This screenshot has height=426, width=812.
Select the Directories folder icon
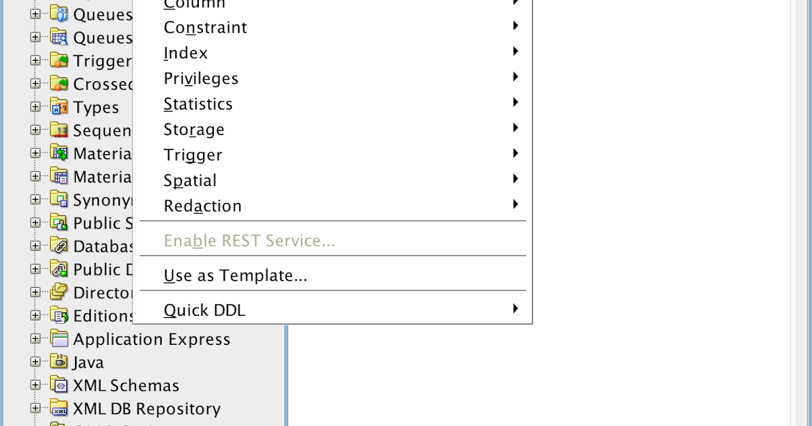[x=60, y=292]
